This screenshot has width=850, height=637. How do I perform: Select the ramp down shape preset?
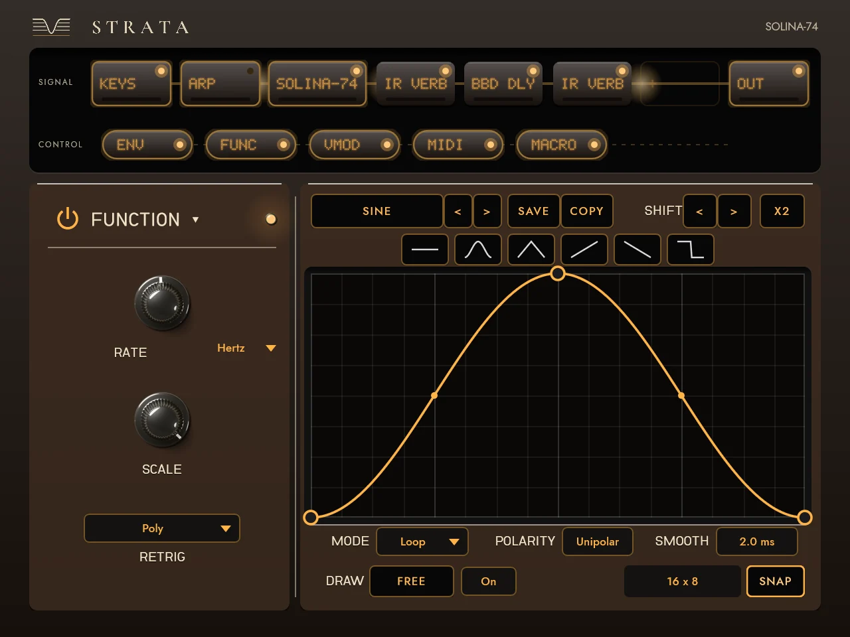[637, 249]
